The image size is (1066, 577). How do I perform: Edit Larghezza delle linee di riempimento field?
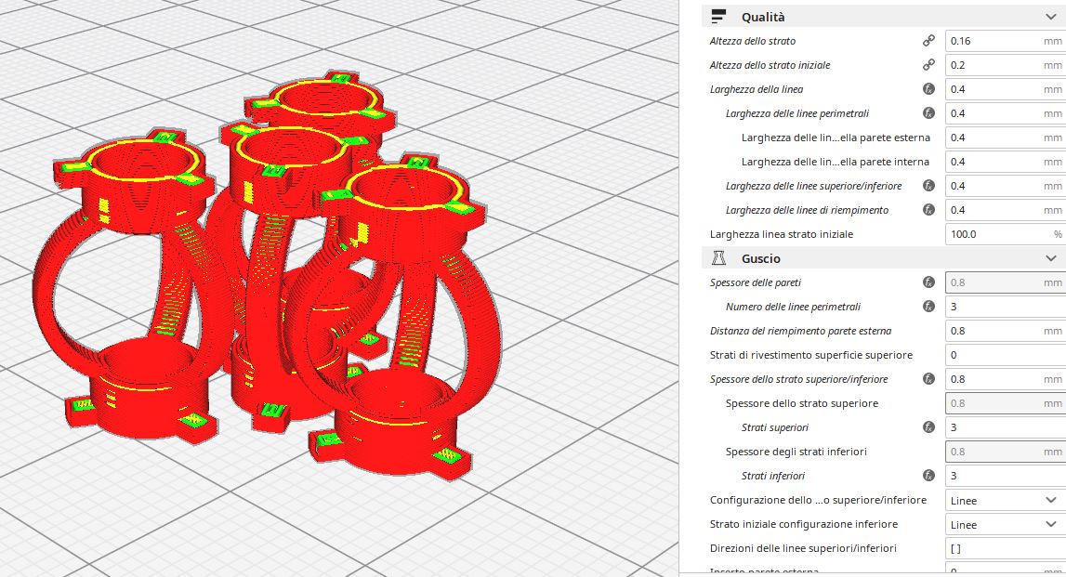[1006, 210]
